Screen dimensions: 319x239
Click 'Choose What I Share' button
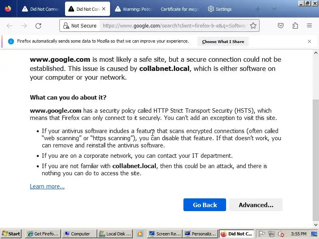[223, 41]
